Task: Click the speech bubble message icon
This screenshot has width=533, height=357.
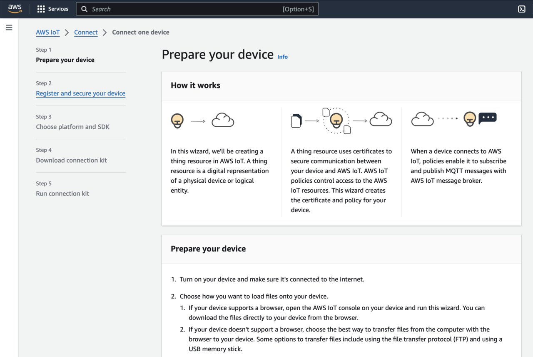Action: pyautogui.click(x=487, y=118)
